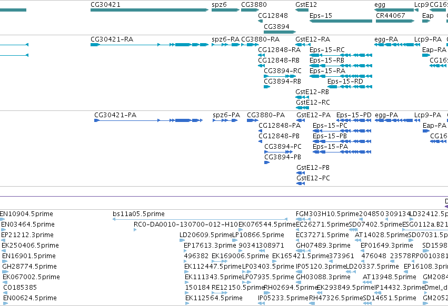Select the CG3894 gene bar
448x306 pixels.
pos(280,32)
